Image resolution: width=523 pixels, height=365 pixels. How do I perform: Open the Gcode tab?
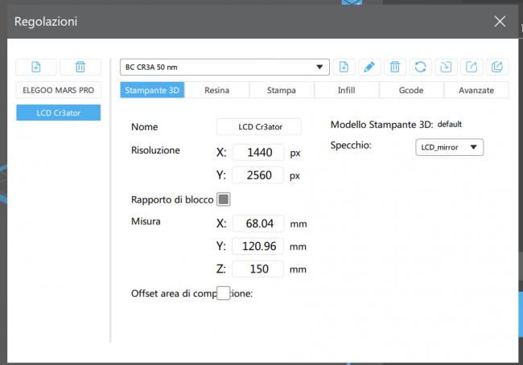(410, 90)
